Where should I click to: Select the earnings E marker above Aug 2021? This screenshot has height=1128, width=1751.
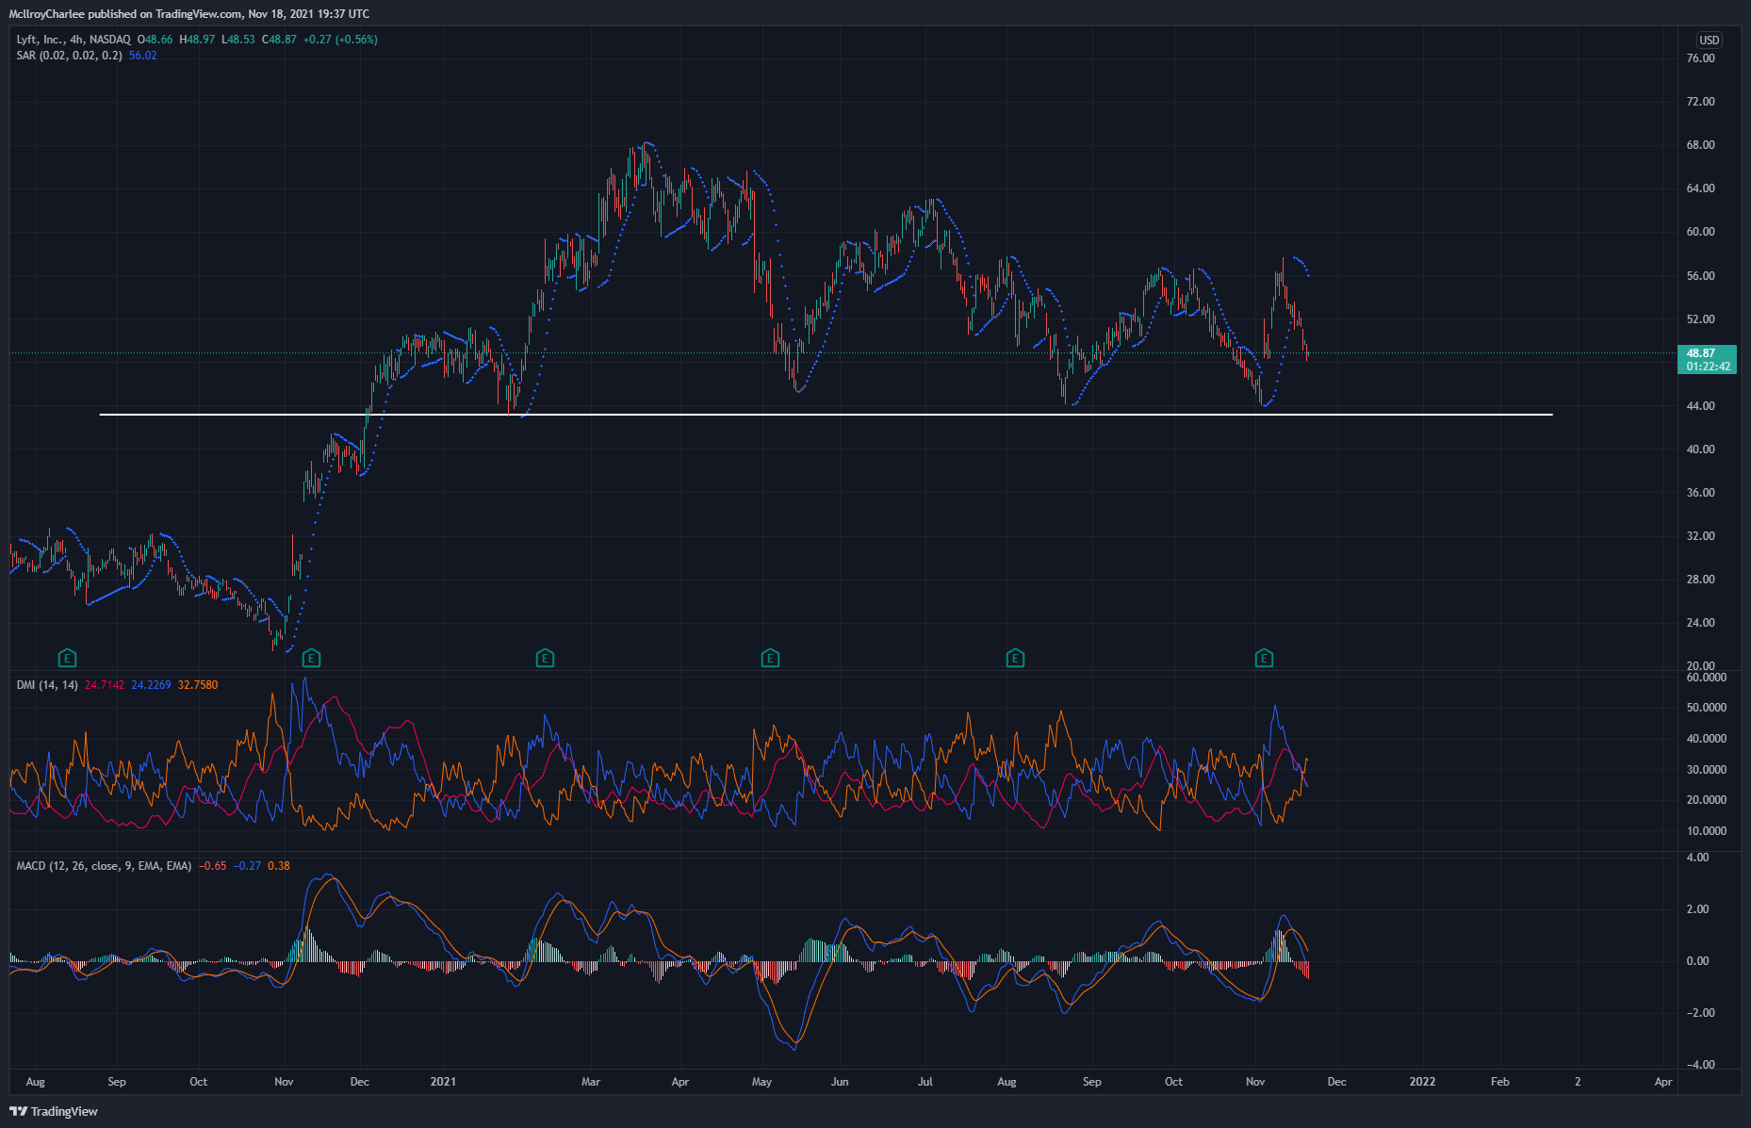(x=1015, y=658)
